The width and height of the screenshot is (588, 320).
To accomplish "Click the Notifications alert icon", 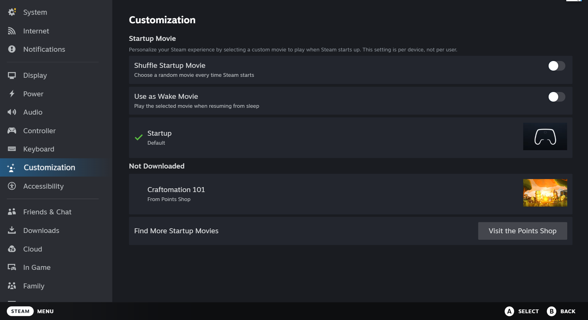I will 12,49.
